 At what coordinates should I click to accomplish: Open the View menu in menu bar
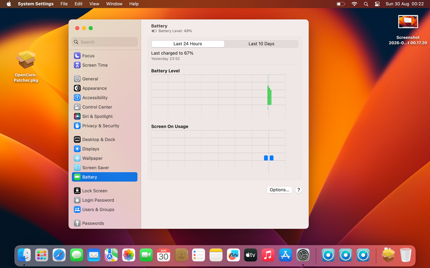click(x=94, y=4)
